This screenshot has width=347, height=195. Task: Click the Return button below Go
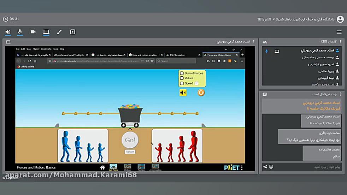pyautogui.click(x=130, y=152)
